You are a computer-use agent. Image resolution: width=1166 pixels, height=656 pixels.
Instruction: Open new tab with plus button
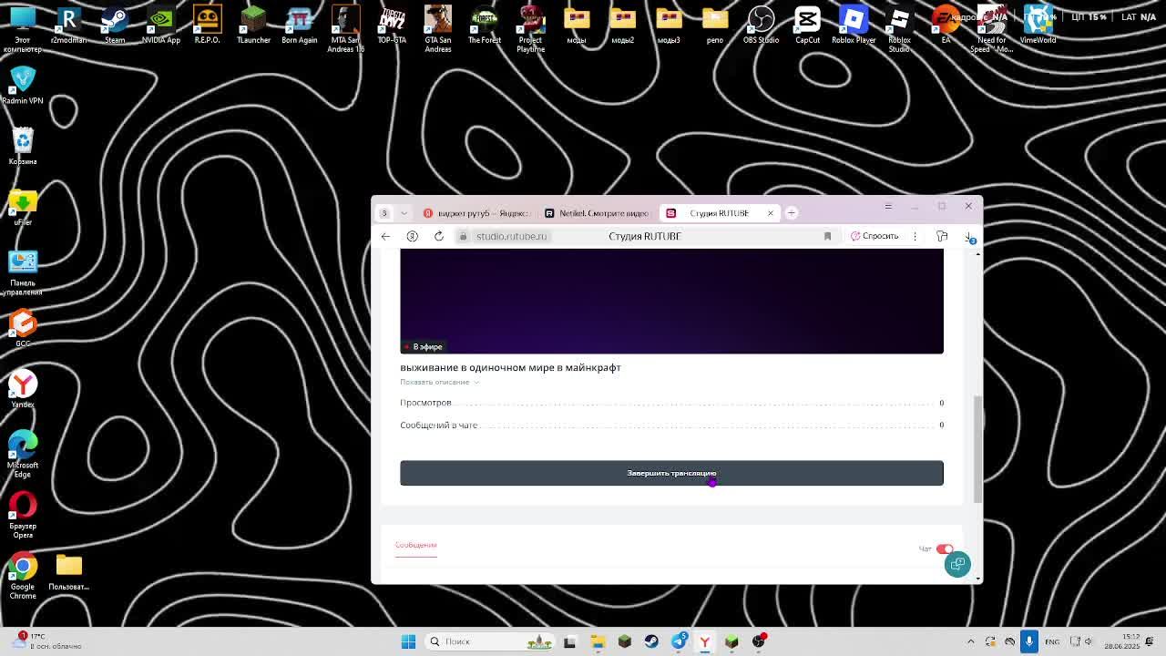pyautogui.click(x=792, y=212)
